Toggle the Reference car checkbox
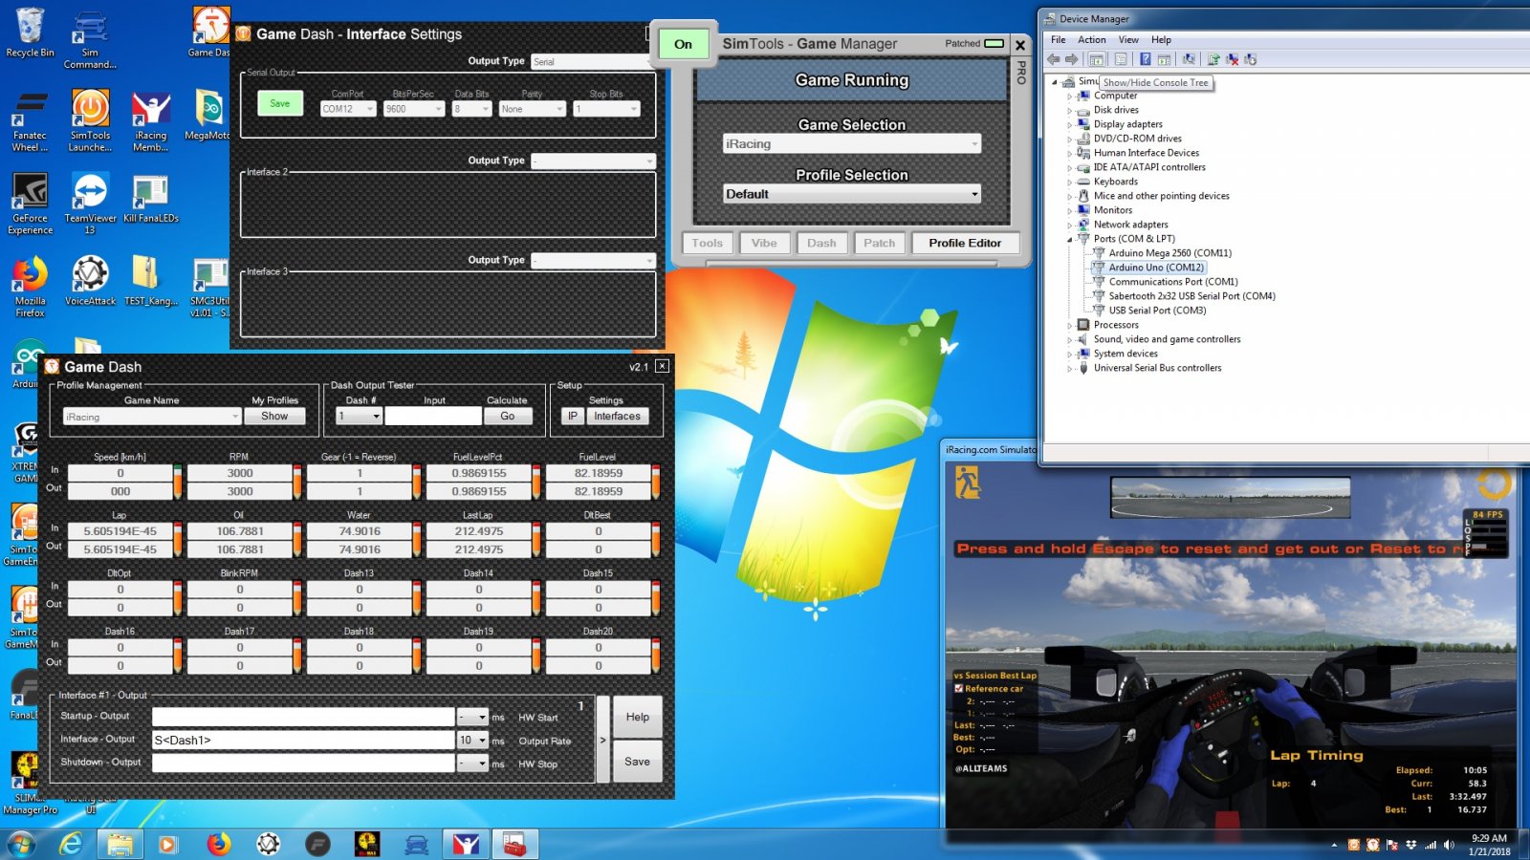 959,688
